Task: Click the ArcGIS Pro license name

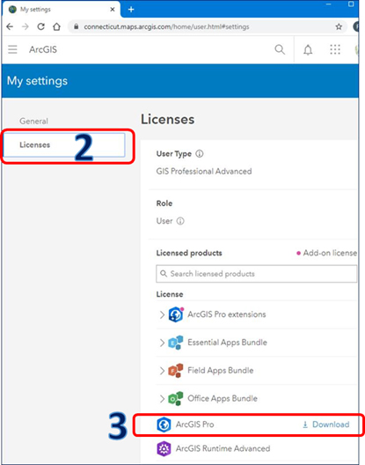Action: [x=194, y=424]
